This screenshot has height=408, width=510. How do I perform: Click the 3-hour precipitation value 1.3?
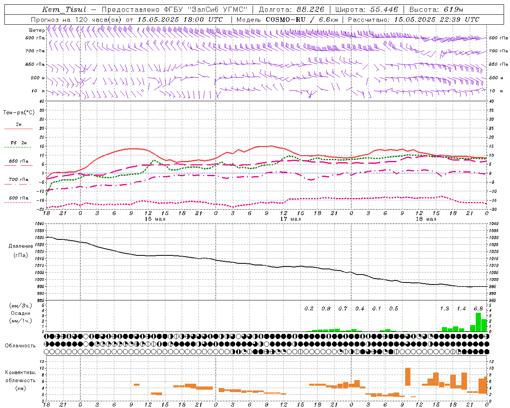click(444, 308)
